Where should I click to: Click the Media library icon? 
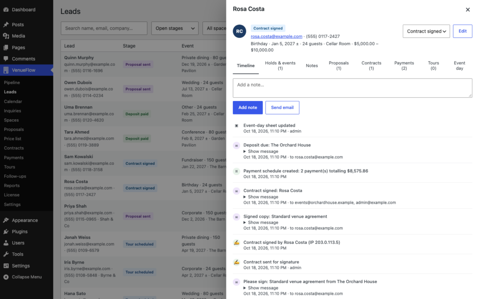tap(6, 36)
